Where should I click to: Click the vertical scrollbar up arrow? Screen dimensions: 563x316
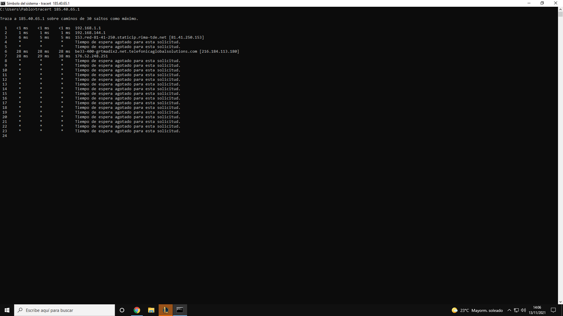click(560, 10)
